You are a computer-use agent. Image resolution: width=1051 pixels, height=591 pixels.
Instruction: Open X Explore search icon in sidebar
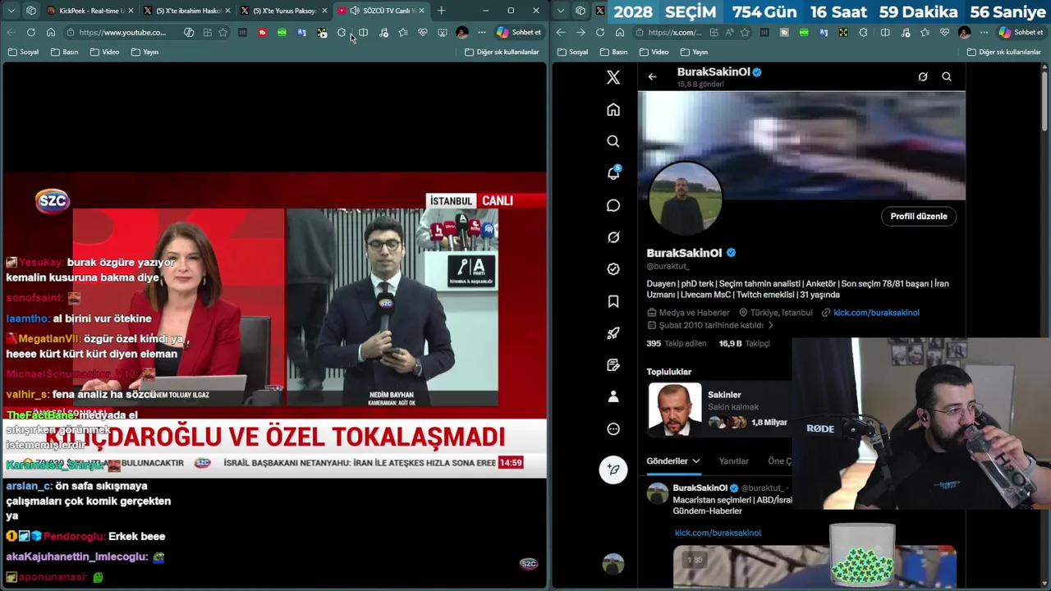pos(613,141)
